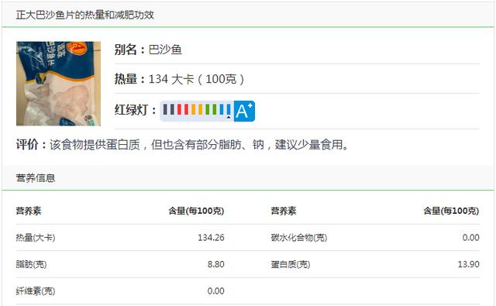Click the 营养信息 section header
The height and width of the screenshot is (306, 496).
tap(36, 178)
